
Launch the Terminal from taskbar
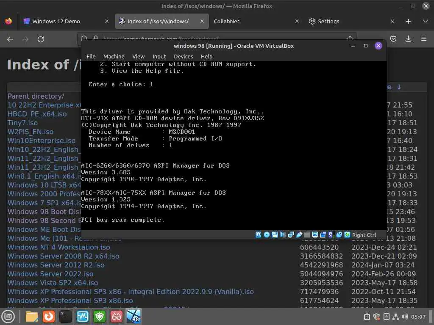tap(66, 317)
